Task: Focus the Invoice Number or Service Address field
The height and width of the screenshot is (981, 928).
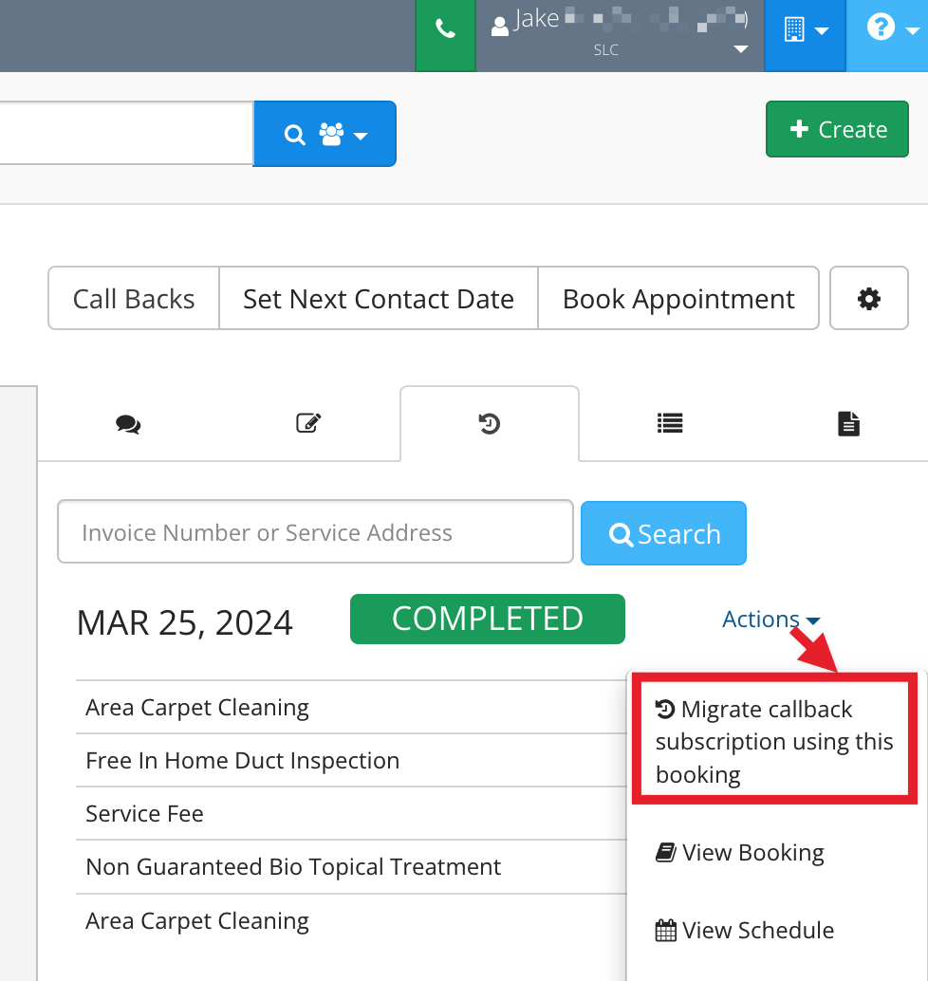Action: pos(315,532)
